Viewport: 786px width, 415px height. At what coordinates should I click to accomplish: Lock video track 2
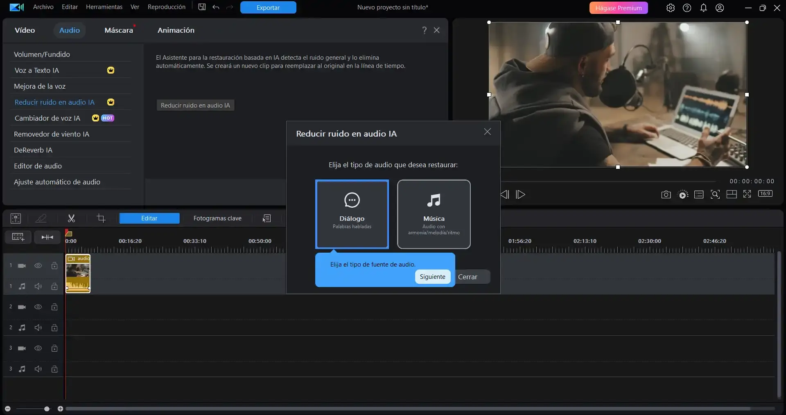[x=54, y=307]
